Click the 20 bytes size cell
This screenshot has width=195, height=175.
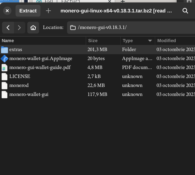click(96, 58)
